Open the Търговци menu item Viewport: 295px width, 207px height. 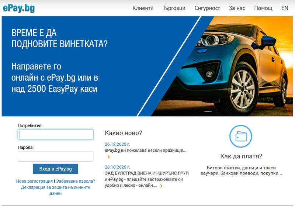tap(174, 8)
